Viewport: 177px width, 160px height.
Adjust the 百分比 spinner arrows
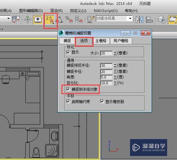[115, 83]
